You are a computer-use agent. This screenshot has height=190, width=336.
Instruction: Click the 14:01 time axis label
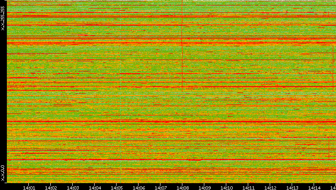coord(29,188)
